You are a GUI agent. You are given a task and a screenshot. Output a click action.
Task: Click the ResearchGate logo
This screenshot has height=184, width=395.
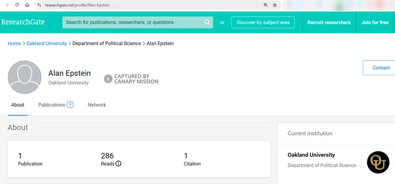coord(23,22)
